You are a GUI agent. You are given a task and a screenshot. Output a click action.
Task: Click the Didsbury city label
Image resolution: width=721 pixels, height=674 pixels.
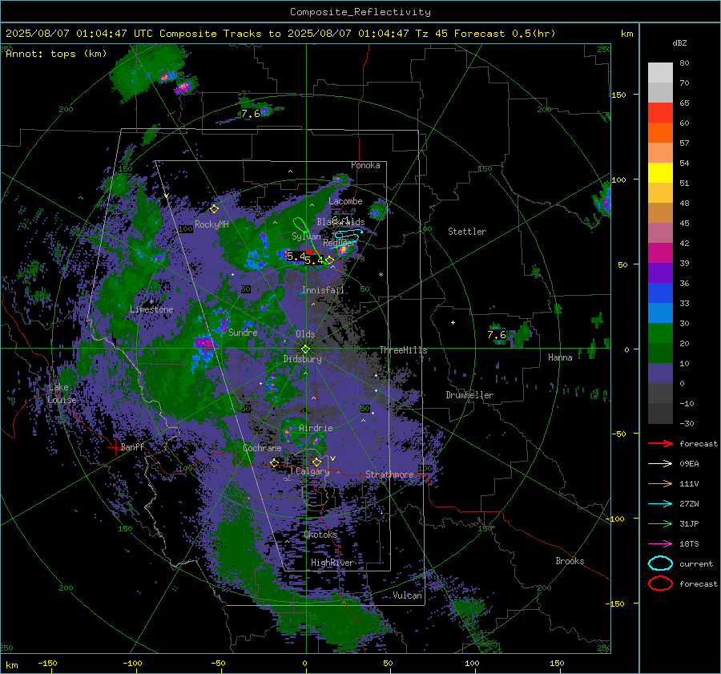[x=302, y=359]
